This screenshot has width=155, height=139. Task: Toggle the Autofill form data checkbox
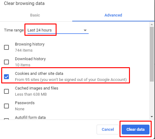6,119
